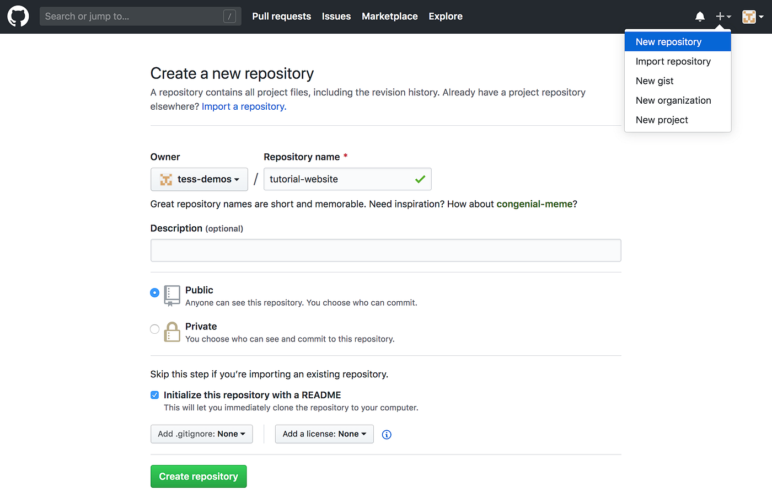Select the Public radio button
Screen dimensions: 772x502
point(155,292)
